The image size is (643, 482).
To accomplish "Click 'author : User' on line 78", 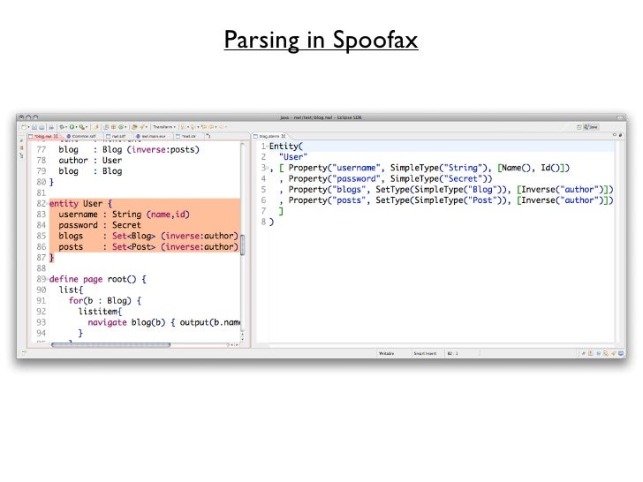I will coord(90,161).
